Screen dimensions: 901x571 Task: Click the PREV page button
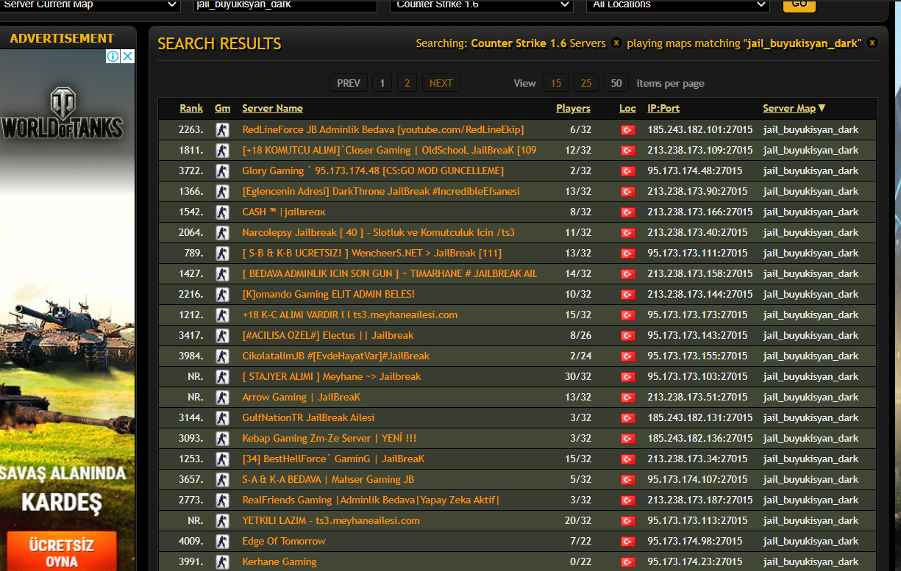[349, 83]
